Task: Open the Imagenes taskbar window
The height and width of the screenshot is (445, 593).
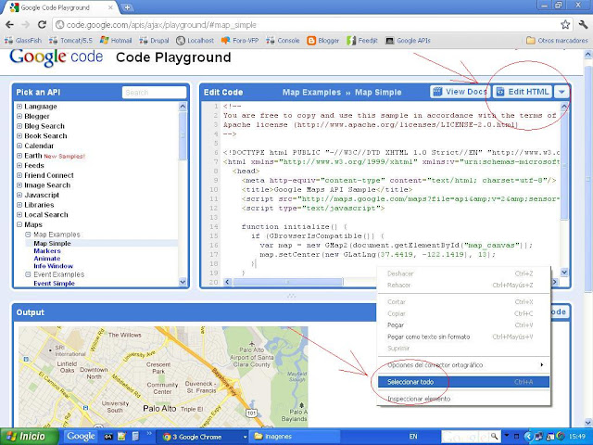Action: (x=295, y=437)
